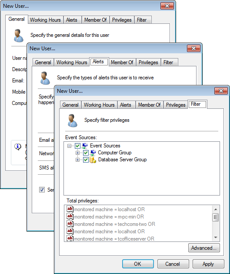Select the Alerts tab in the middle window

tap(99, 62)
